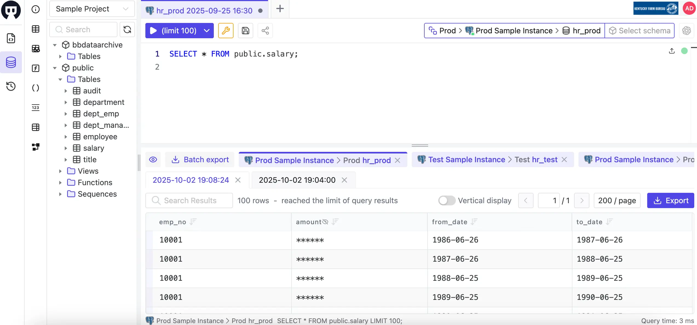Image resolution: width=697 pixels, height=325 pixels.
Task: Select the database schema panel icon
Action: click(11, 62)
